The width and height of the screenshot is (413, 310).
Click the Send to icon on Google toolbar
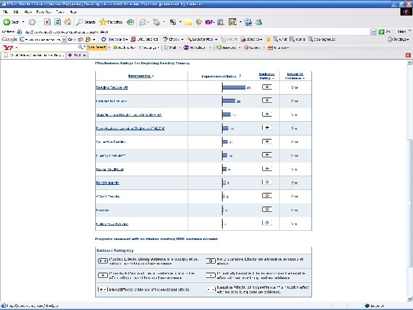tap(243, 39)
